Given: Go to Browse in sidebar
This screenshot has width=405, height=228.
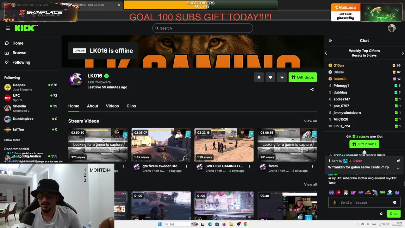Looking at the screenshot, I should pos(16,53).
